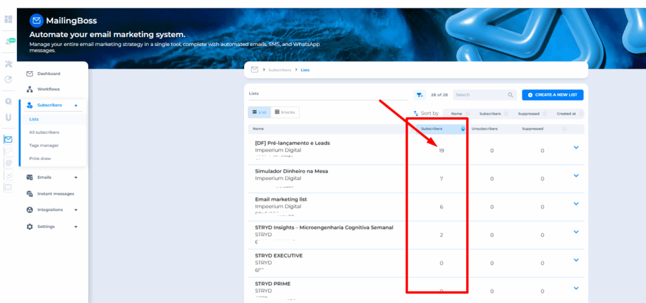Screen dimensions: 646x303
Task: Sort by Created at
Action: 566,113
